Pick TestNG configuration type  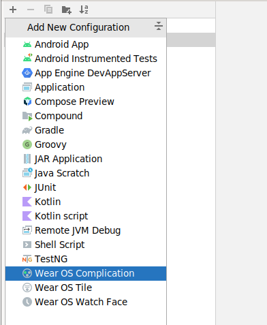click(86, 259)
